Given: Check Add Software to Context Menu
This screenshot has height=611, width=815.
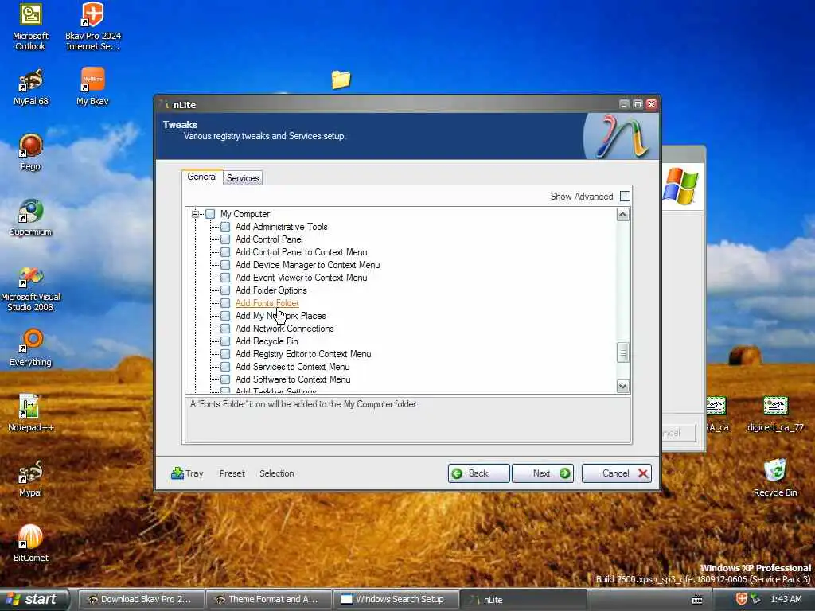Looking at the screenshot, I should coord(225,379).
